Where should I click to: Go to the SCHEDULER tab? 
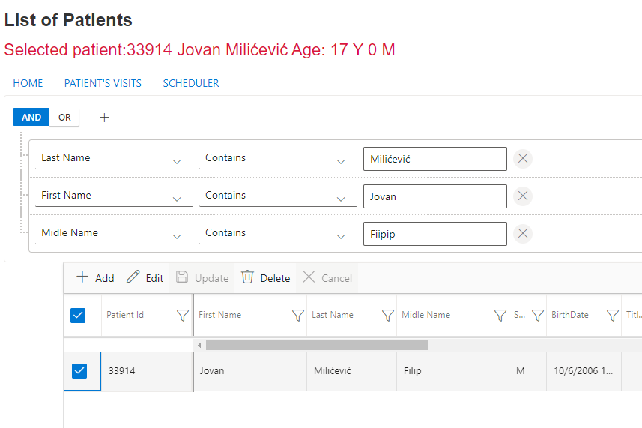pyautogui.click(x=191, y=83)
